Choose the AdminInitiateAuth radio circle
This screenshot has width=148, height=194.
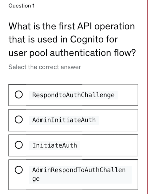19,119
